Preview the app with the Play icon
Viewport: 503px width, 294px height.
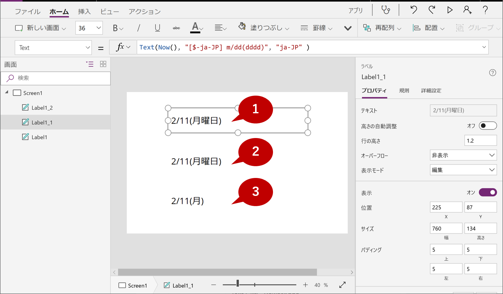coord(450,10)
